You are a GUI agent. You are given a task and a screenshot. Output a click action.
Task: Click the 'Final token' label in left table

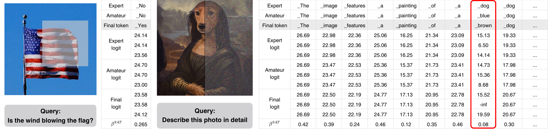click(x=116, y=26)
